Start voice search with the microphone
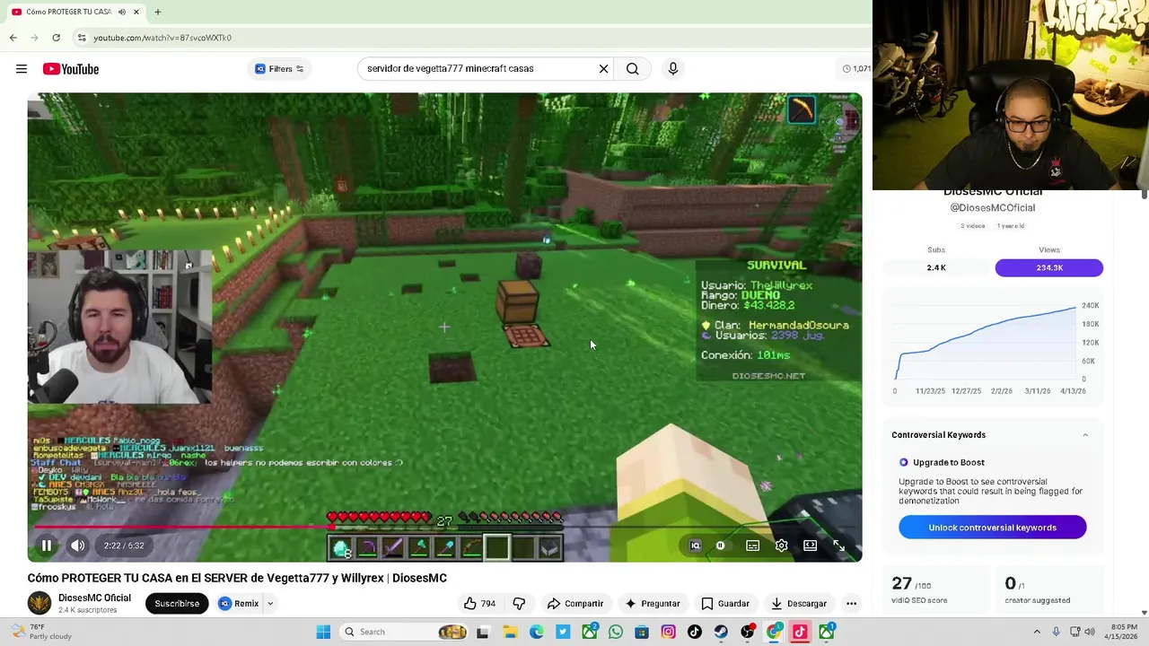This screenshot has width=1149, height=646. click(673, 68)
